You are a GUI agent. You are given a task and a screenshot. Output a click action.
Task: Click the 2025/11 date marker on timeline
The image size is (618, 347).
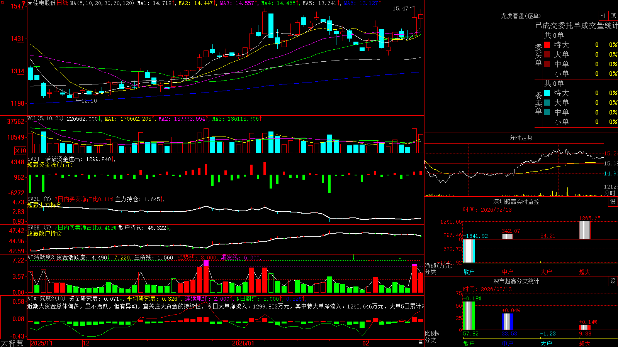tap(41, 343)
